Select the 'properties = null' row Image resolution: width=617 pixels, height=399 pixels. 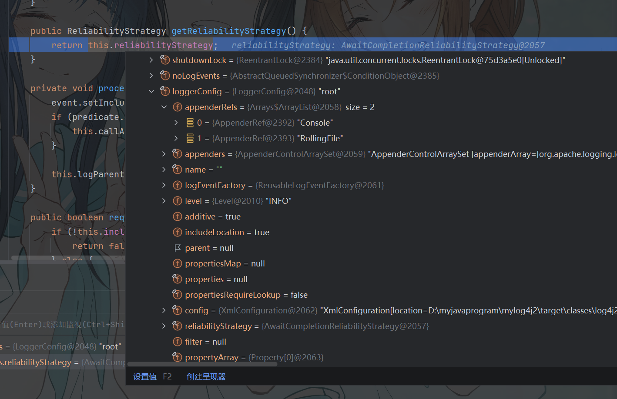pos(371,279)
